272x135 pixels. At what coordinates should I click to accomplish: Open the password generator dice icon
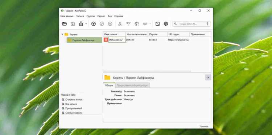point(157,24)
